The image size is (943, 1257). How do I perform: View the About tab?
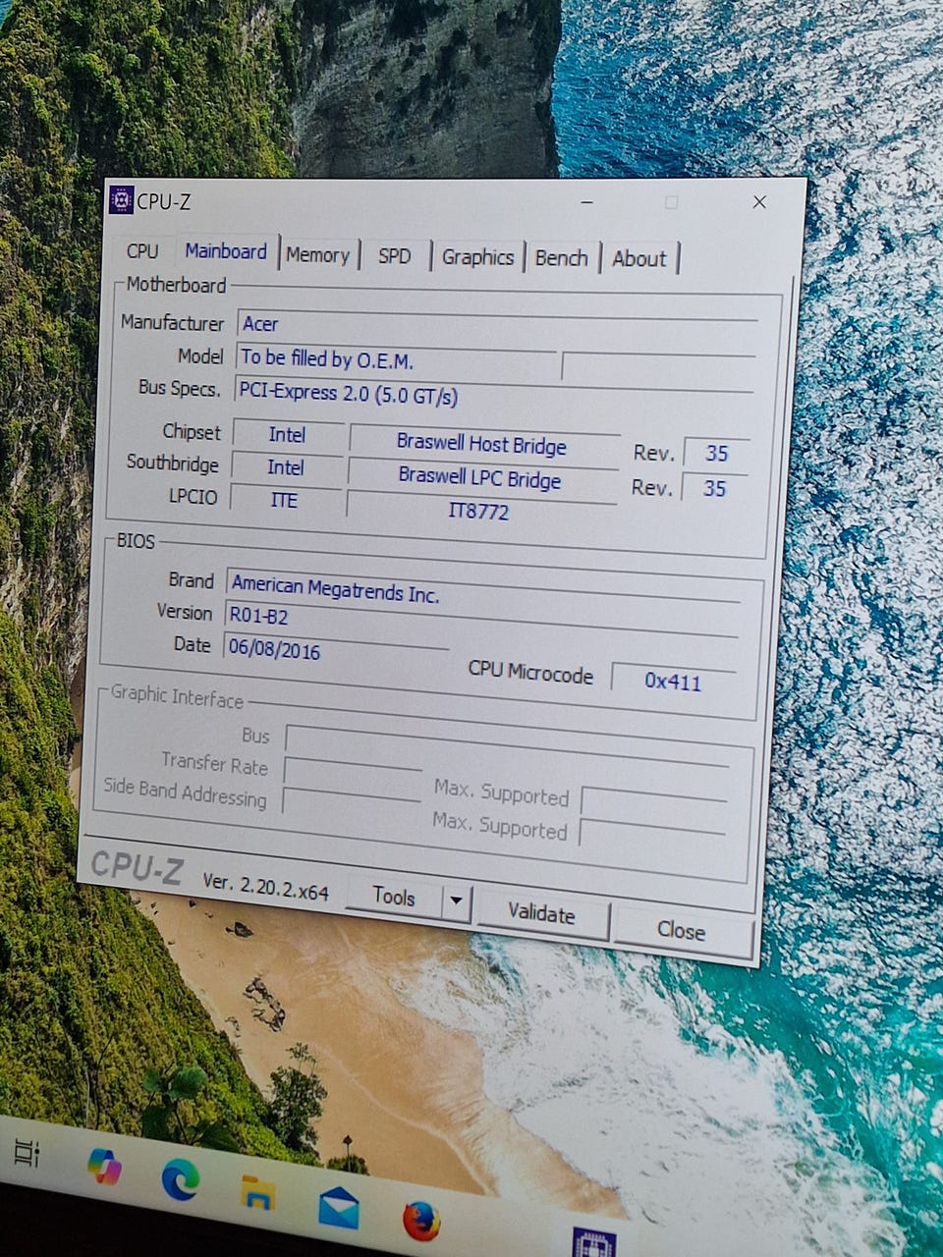[x=638, y=258]
